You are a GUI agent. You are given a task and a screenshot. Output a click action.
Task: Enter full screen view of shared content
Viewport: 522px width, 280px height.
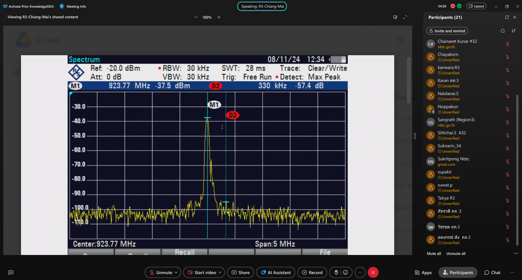click(x=405, y=17)
